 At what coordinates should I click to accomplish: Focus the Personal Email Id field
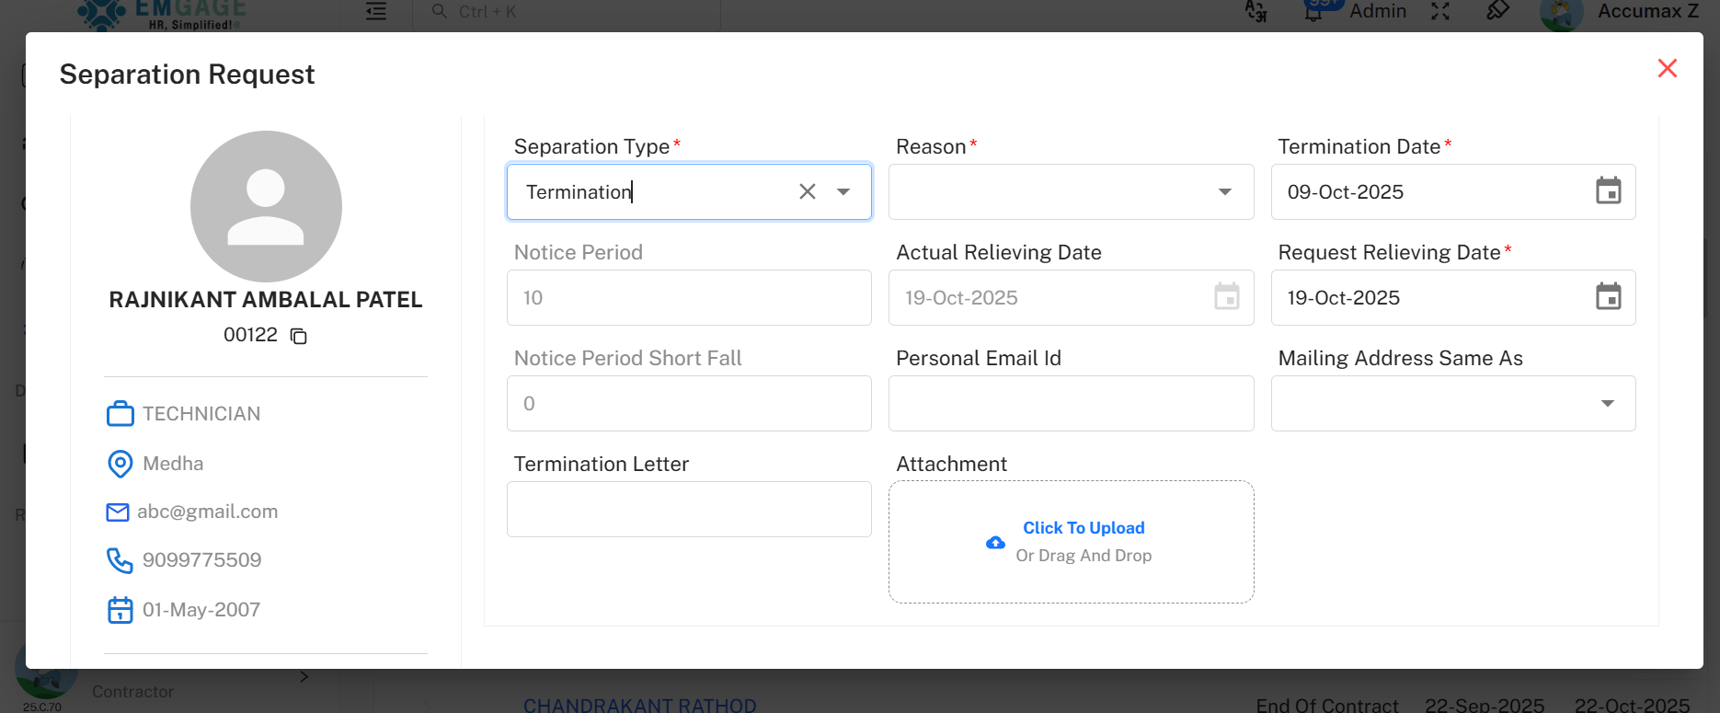click(x=1071, y=403)
